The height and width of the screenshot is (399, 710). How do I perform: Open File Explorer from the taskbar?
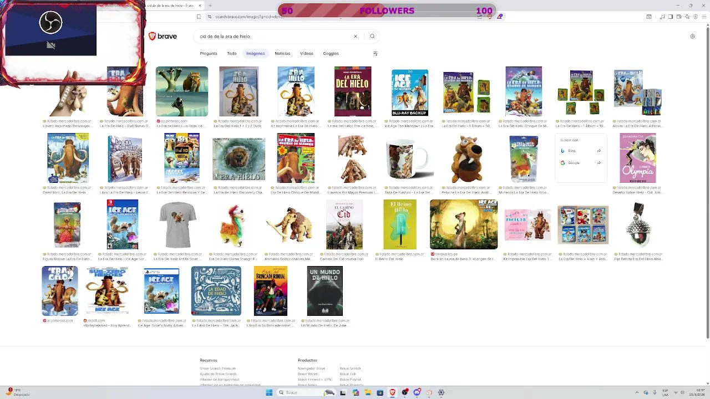pyautogui.click(x=367, y=392)
